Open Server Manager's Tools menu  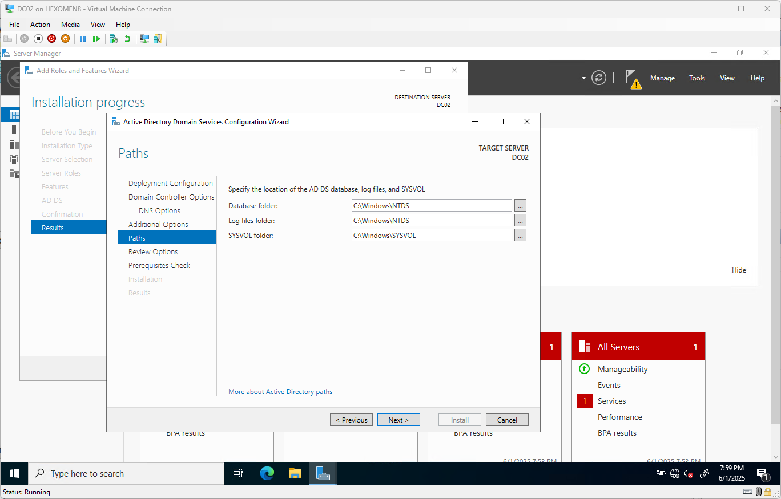[697, 78]
